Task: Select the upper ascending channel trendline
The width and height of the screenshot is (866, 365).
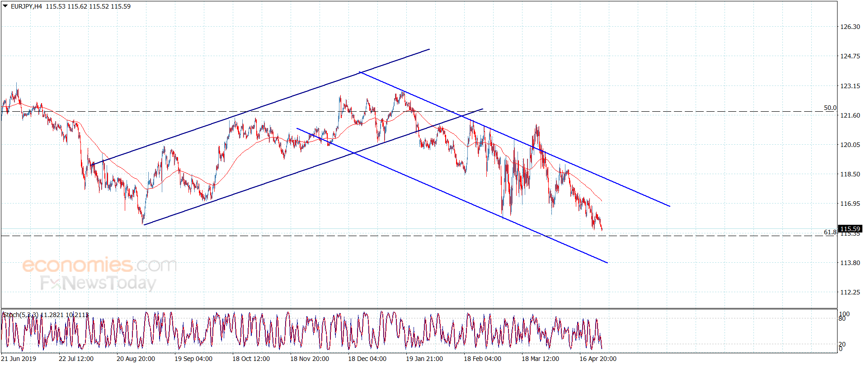Action: [x=261, y=107]
